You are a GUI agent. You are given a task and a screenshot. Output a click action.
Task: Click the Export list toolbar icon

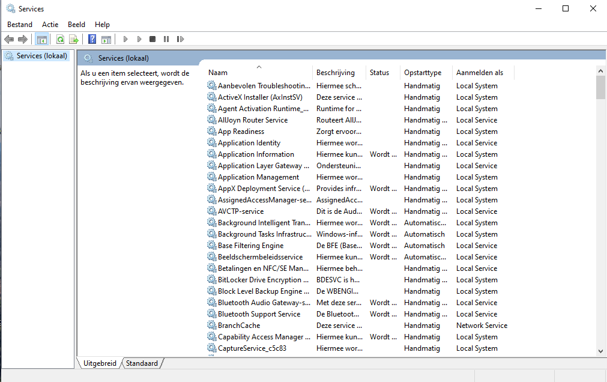pyautogui.click(x=74, y=39)
